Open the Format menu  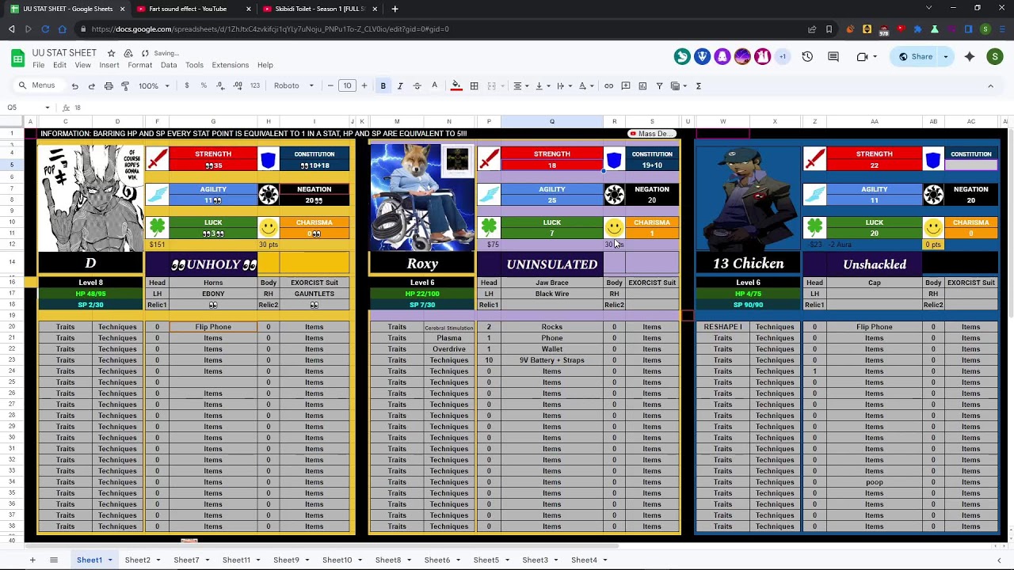pyautogui.click(x=139, y=65)
